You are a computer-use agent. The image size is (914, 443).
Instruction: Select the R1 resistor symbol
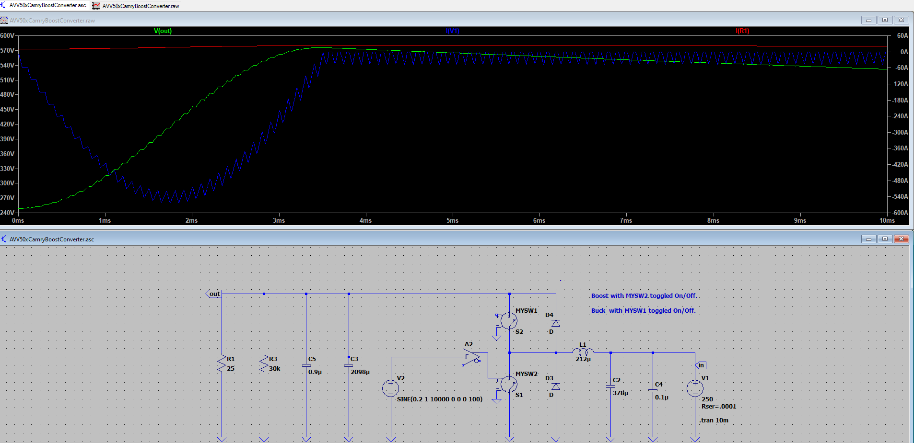tap(222, 364)
